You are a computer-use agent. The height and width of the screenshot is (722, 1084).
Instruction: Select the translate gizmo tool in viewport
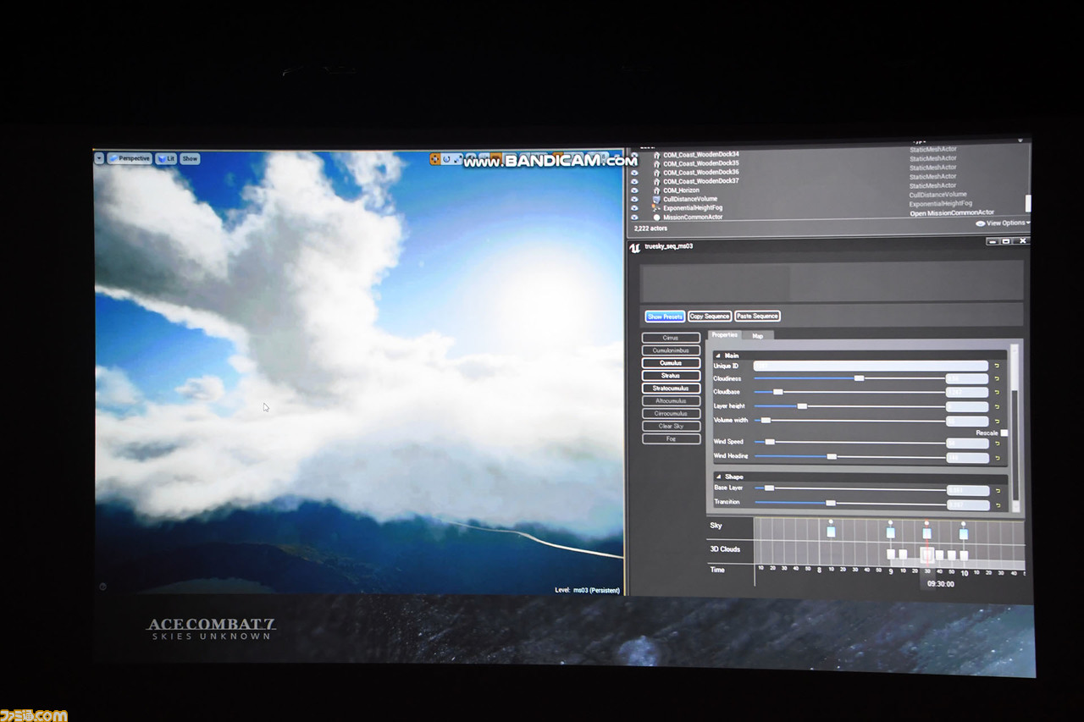click(x=435, y=158)
